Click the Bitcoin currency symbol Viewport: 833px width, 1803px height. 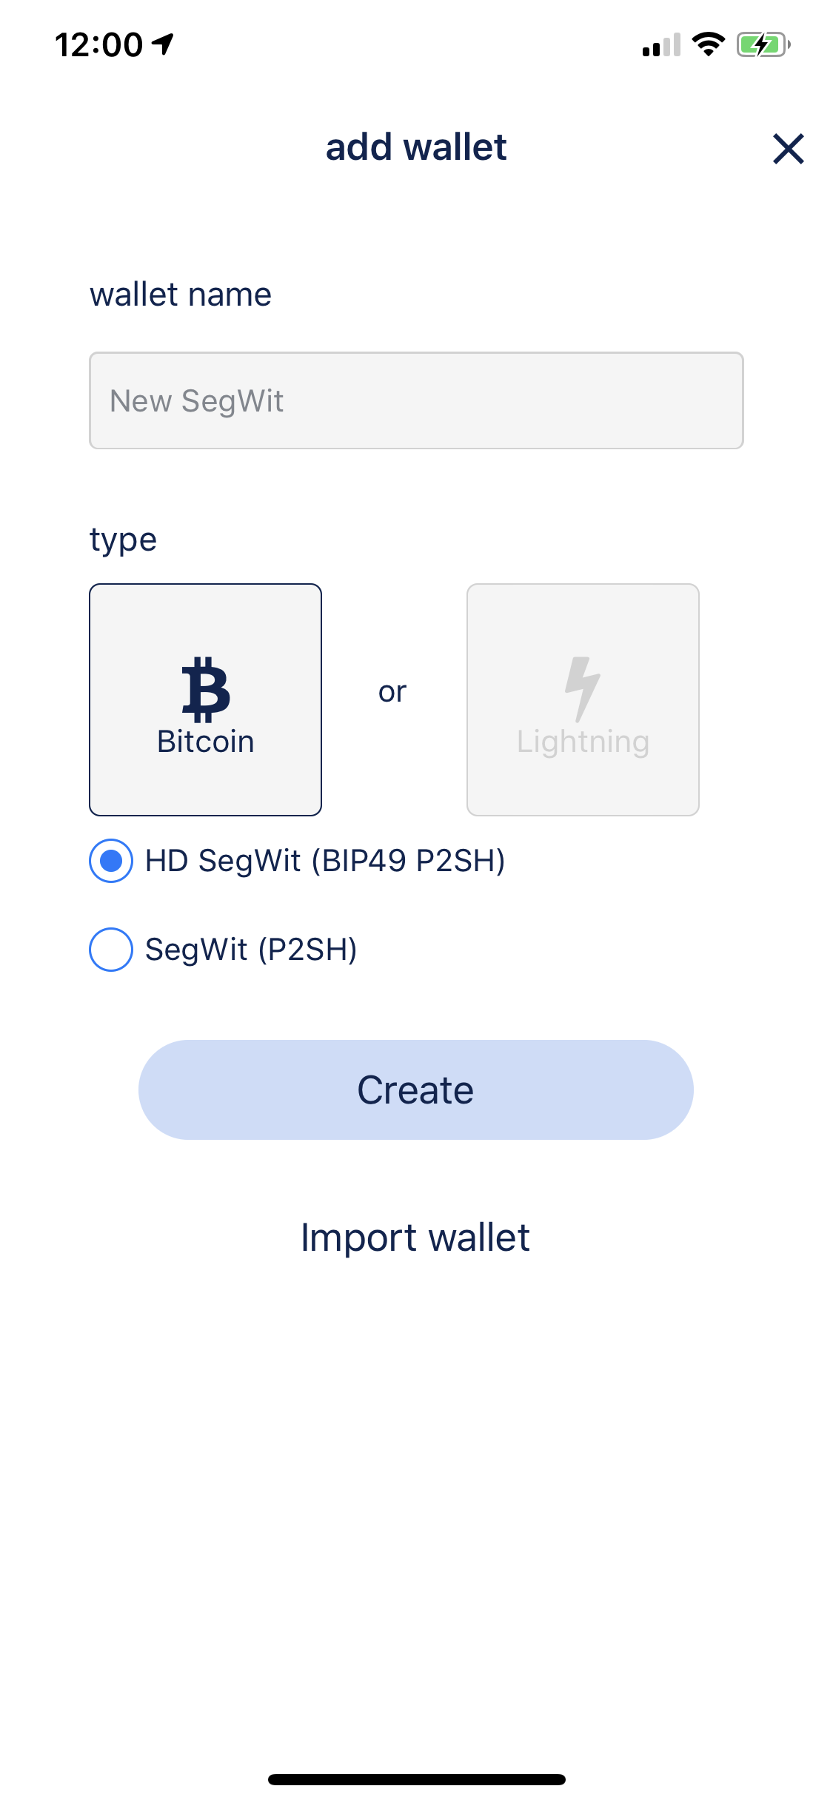tap(205, 689)
